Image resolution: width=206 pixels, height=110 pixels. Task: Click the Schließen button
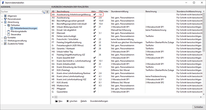tap(199, 107)
